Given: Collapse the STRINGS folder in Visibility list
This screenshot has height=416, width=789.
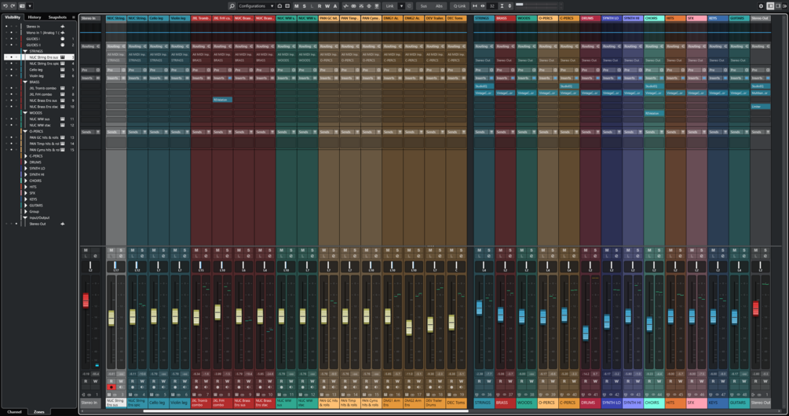Looking at the screenshot, I should pyautogui.click(x=24, y=51).
